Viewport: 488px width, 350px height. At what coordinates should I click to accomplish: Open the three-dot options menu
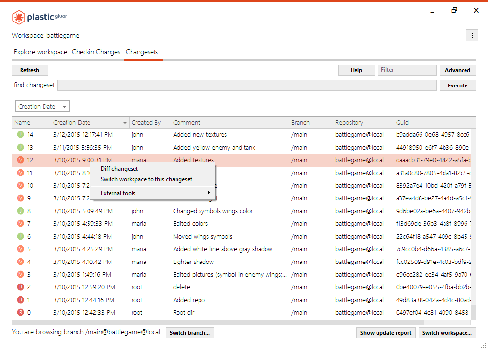[472, 36]
